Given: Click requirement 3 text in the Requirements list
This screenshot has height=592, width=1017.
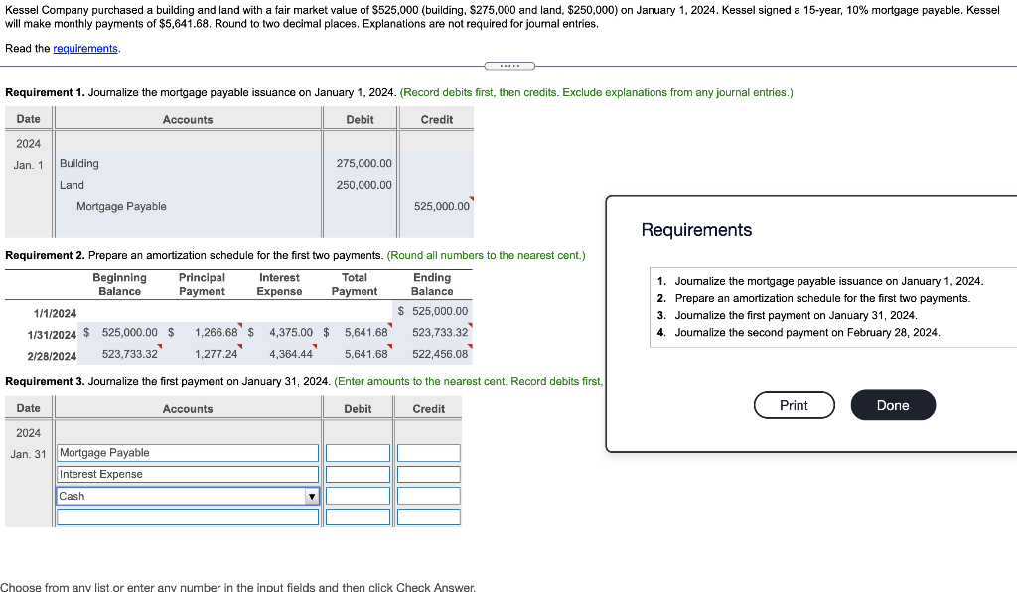Looking at the screenshot, I should (796, 315).
